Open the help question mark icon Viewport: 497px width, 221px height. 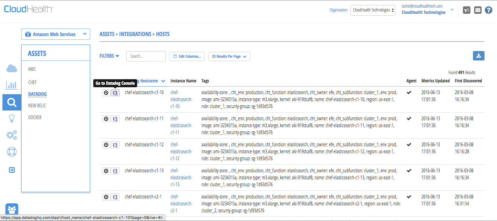pyautogui.click(x=489, y=10)
